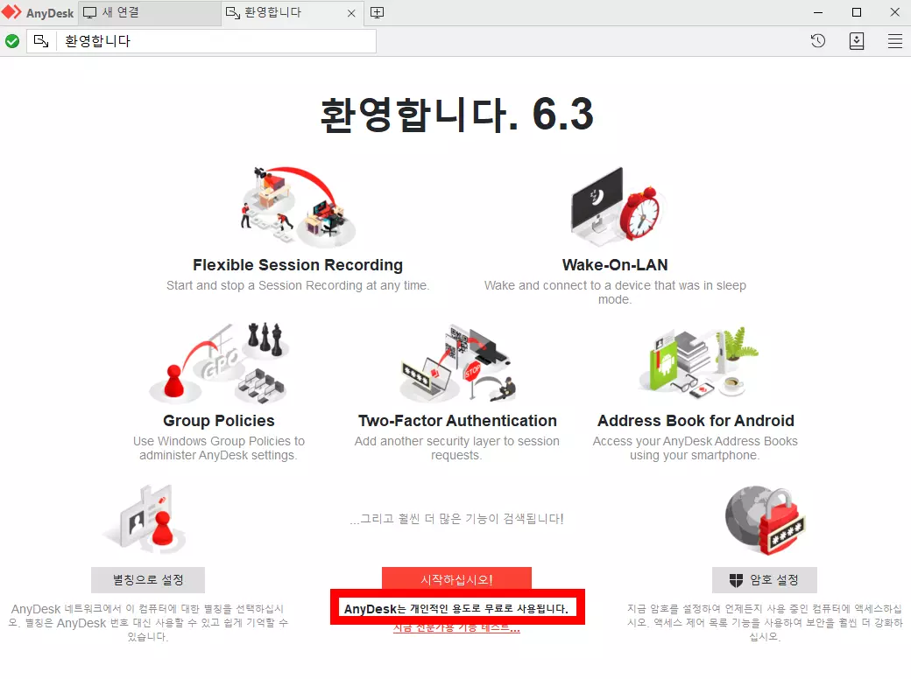Minimize the AnyDesk window

pyautogui.click(x=818, y=12)
